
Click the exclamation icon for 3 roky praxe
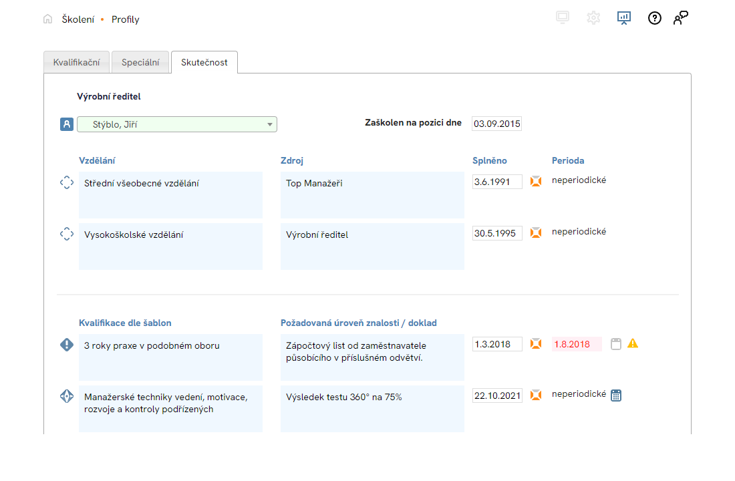coord(67,345)
